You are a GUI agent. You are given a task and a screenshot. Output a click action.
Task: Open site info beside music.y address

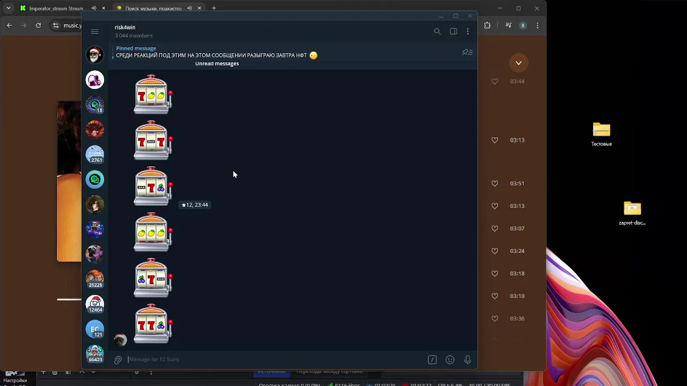(x=56, y=25)
